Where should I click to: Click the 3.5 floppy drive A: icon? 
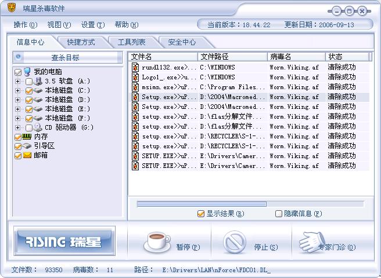[x=38, y=81]
